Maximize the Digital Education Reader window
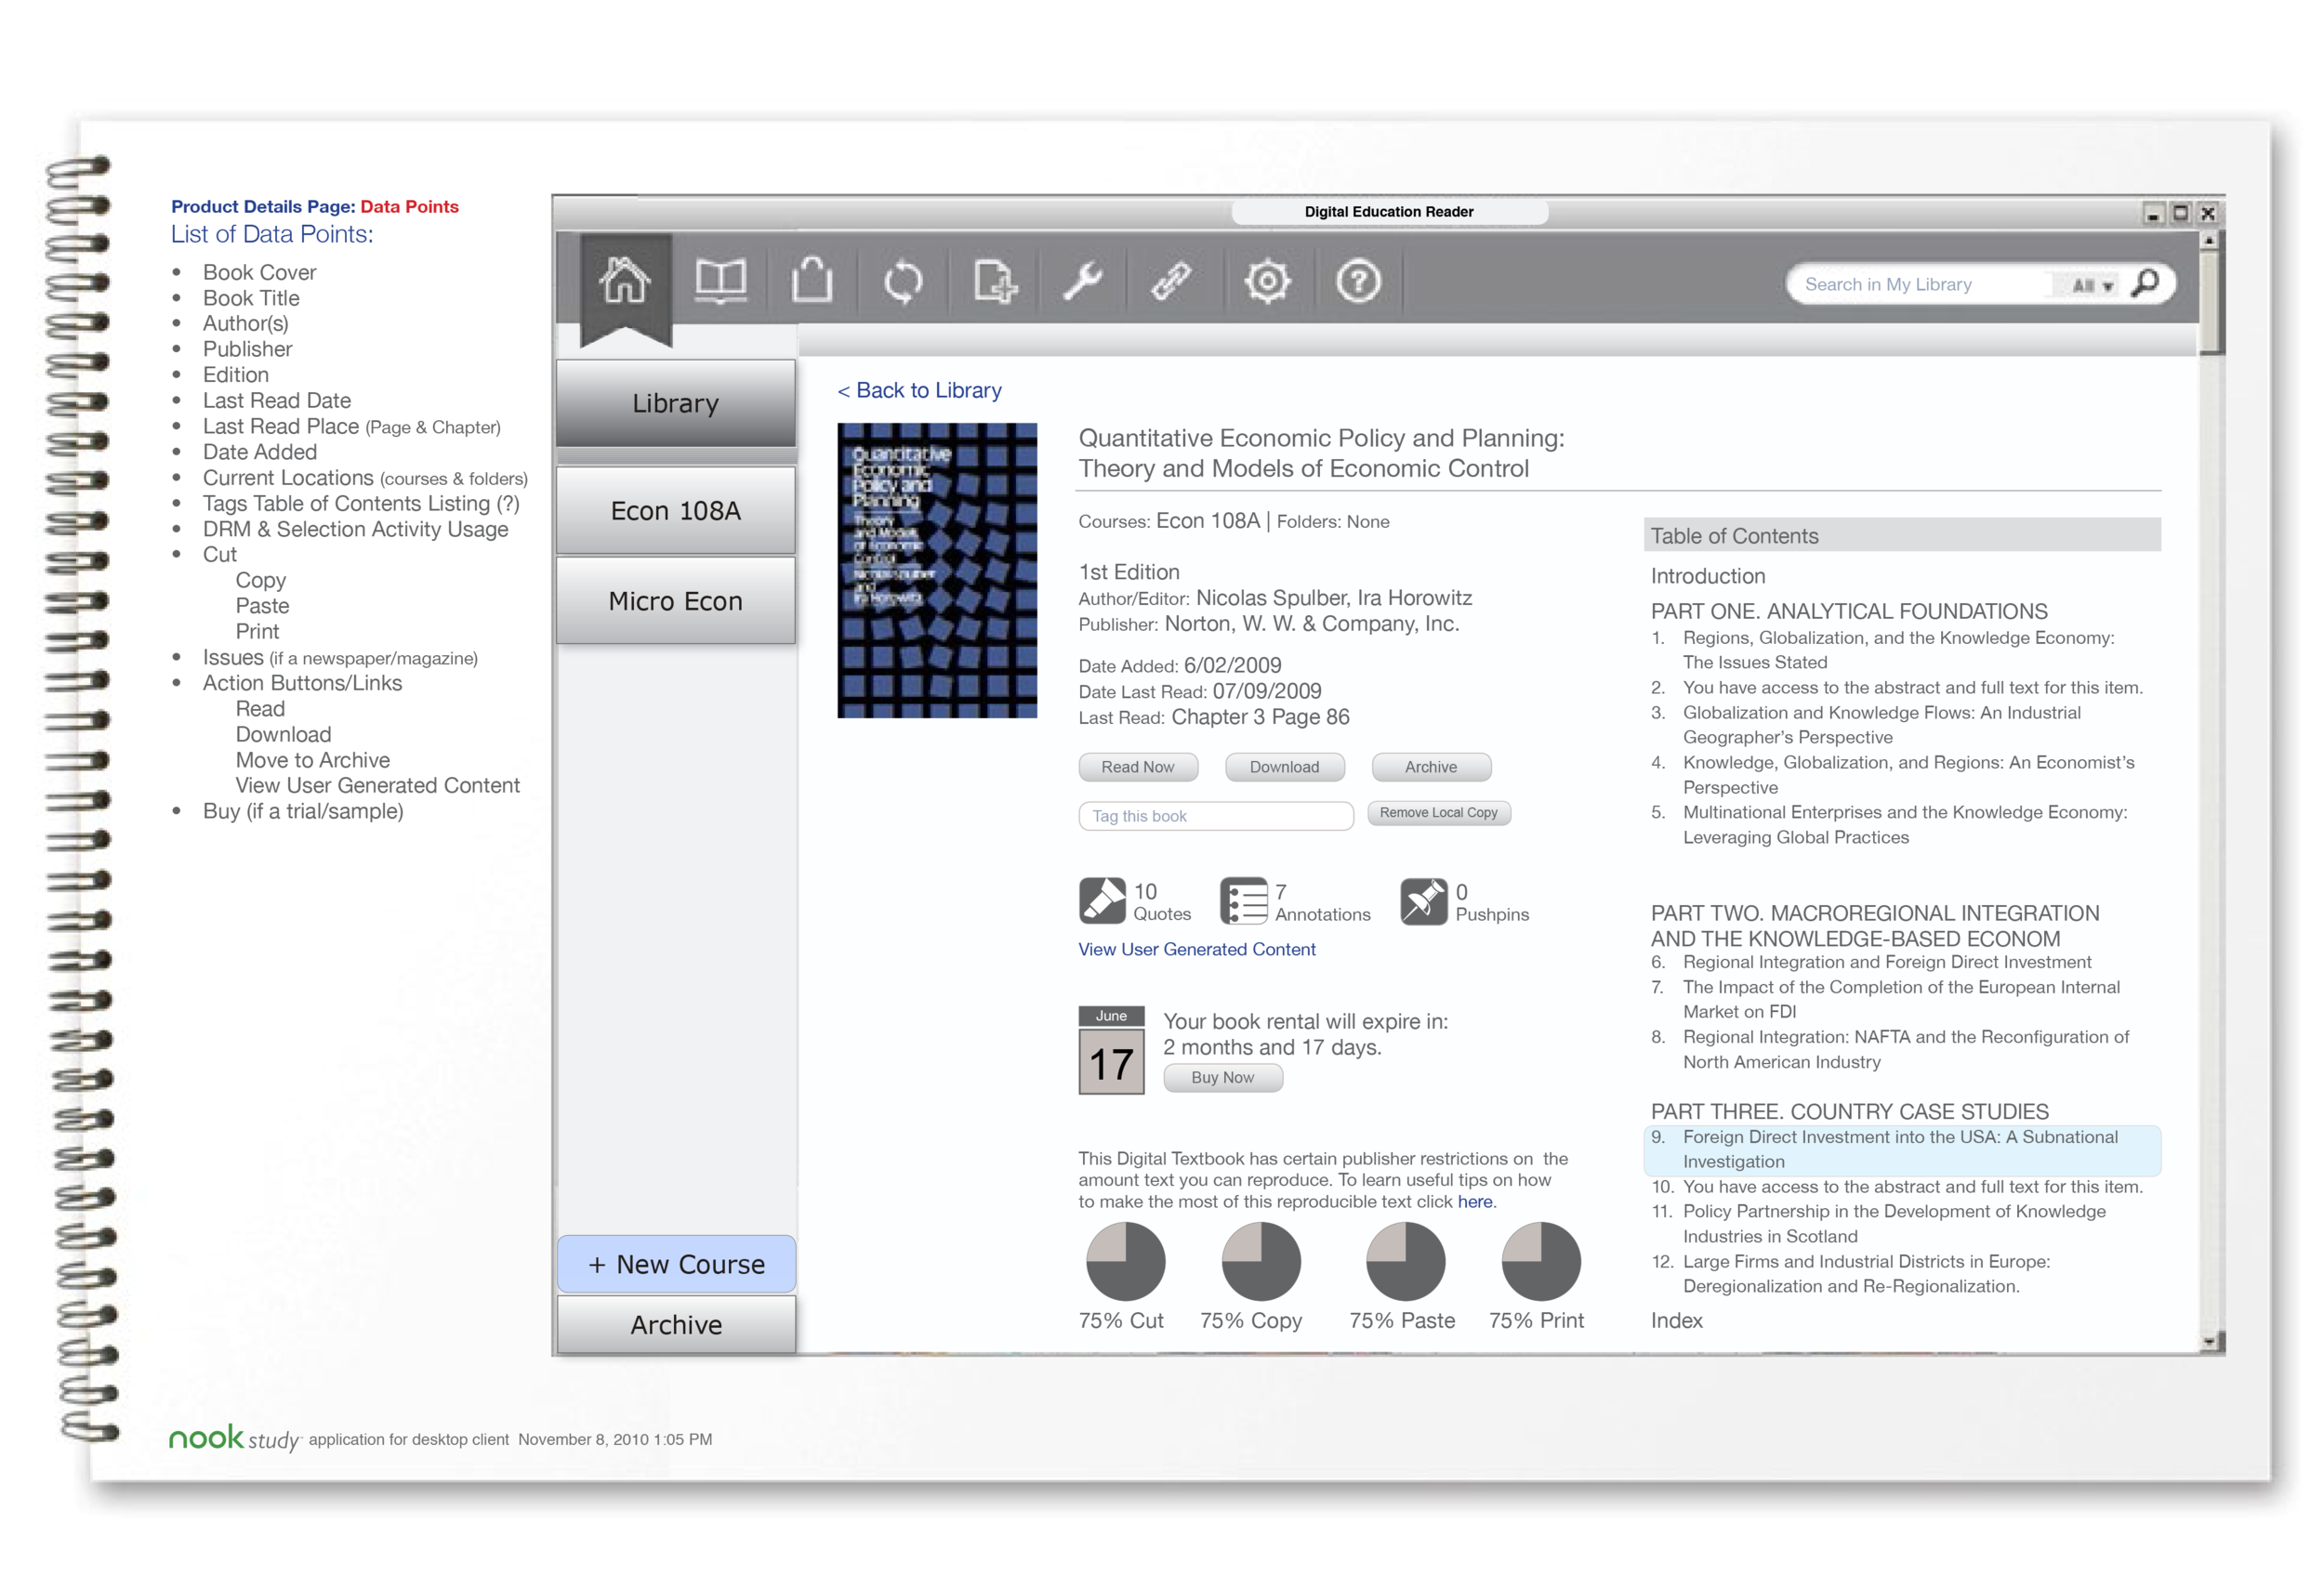Viewport: 2324px width, 1589px height. 2180,213
